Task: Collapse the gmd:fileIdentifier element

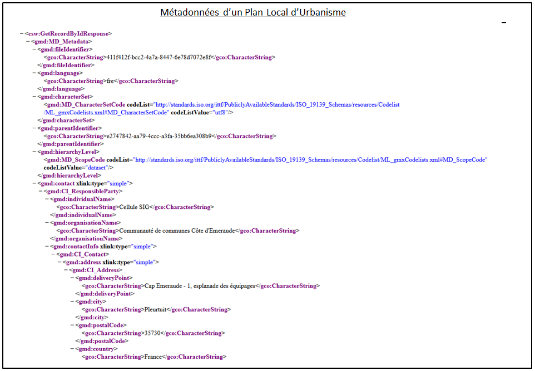Action: coord(34,49)
